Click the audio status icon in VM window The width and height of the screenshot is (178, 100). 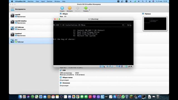(107, 66)
